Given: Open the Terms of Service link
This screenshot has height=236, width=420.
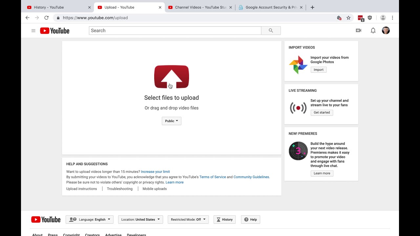Looking at the screenshot, I should [x=213, y=177].
